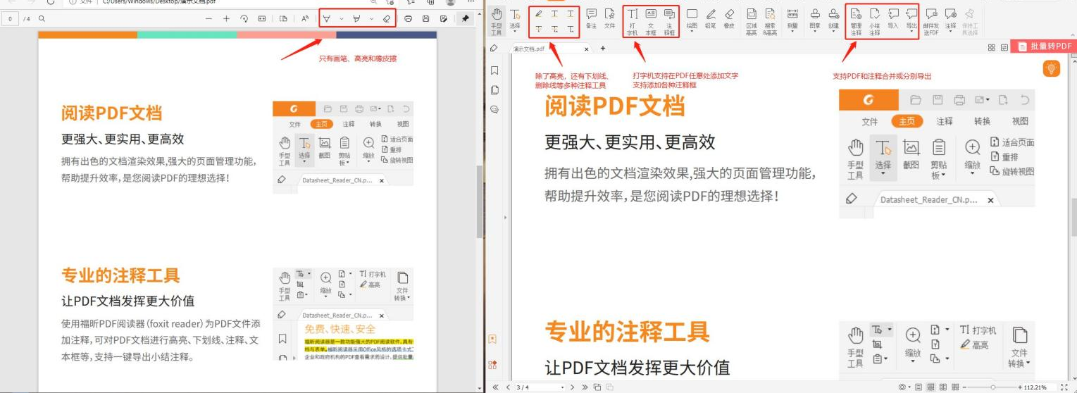Open the 管理注释 manage comments tool
The width and height of the screenshot is (1077, 393).
(x=856, y=21)
